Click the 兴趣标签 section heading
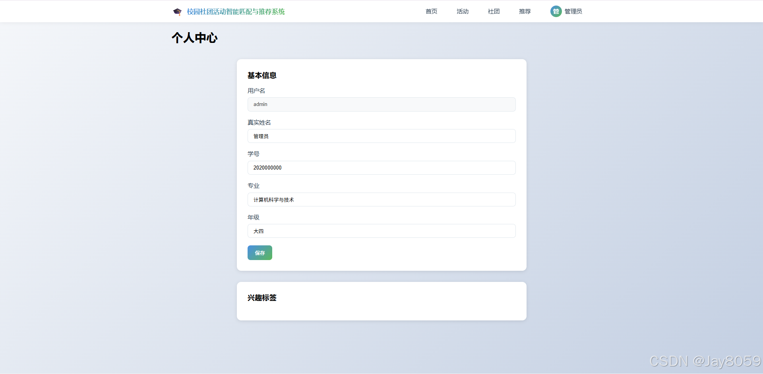This screenshot has height=374, width=763. [262, 298]
